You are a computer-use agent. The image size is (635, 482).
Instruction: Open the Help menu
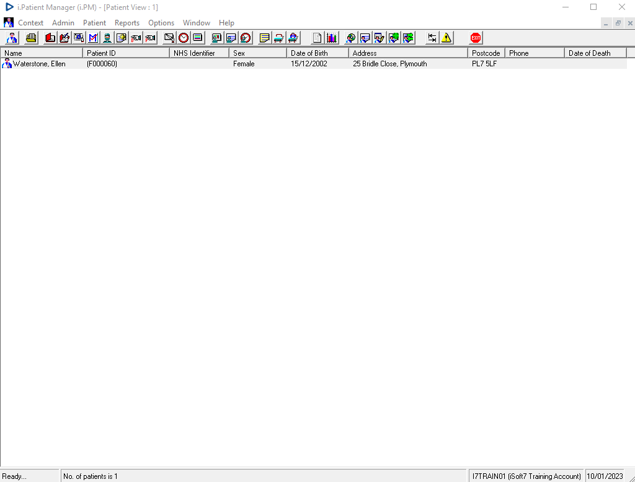[226, 23]
